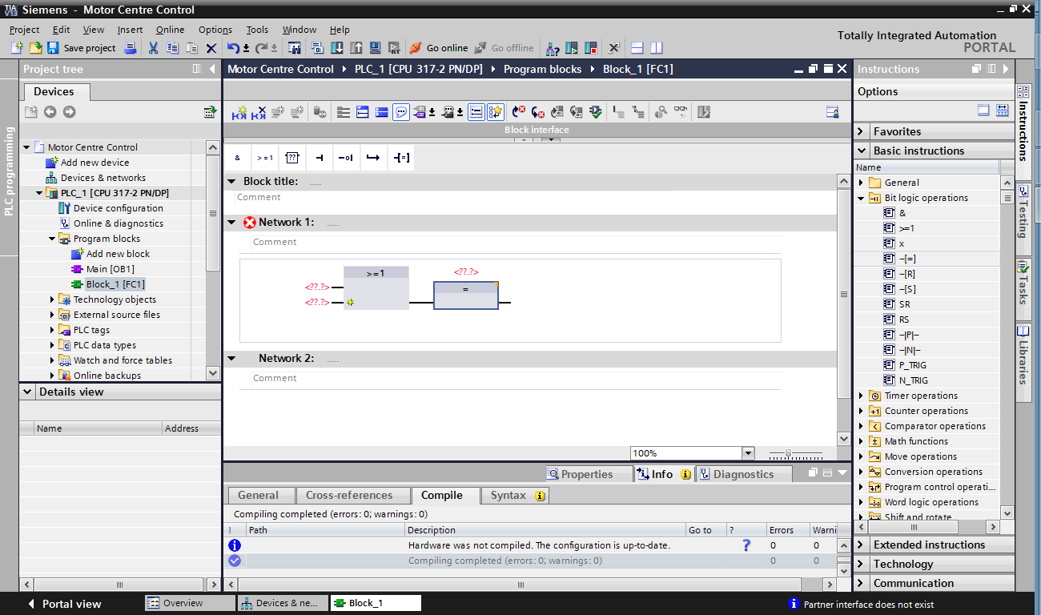Toggle the list view button in editor toolbar
This screenshot has height=615, width=1041.
pyautogui.click(x=476, y=112)
